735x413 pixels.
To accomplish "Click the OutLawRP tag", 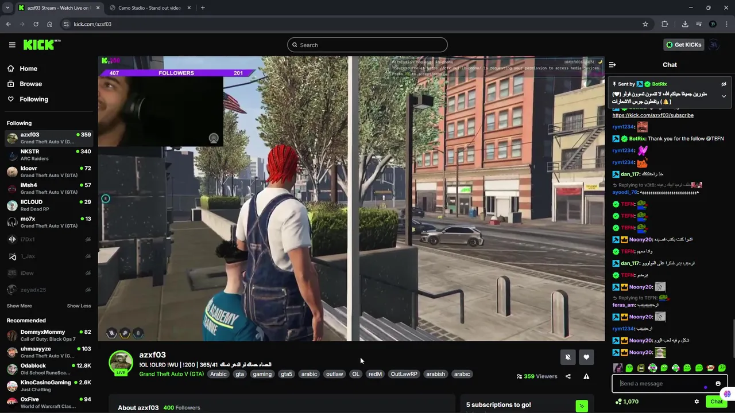I will 404,374.
